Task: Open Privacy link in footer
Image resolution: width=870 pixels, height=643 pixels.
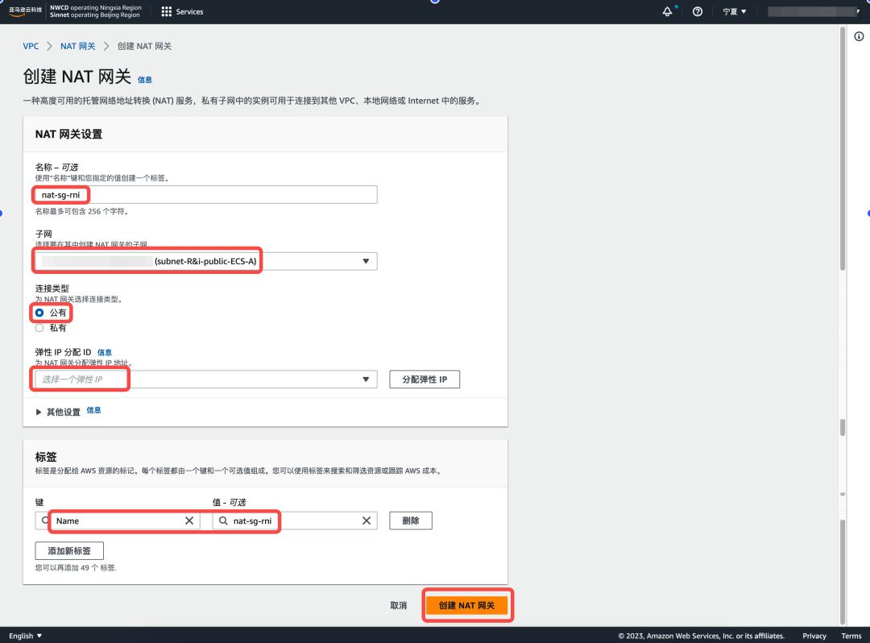Action: (x=814, y=636)
